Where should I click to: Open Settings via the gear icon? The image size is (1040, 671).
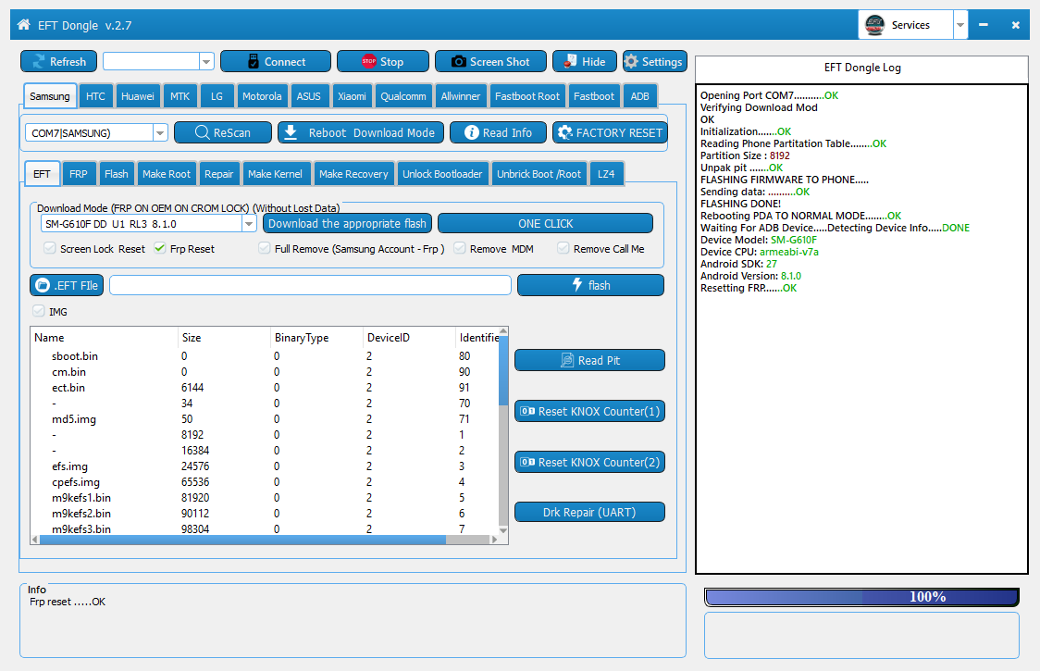[x=632, y=62]
